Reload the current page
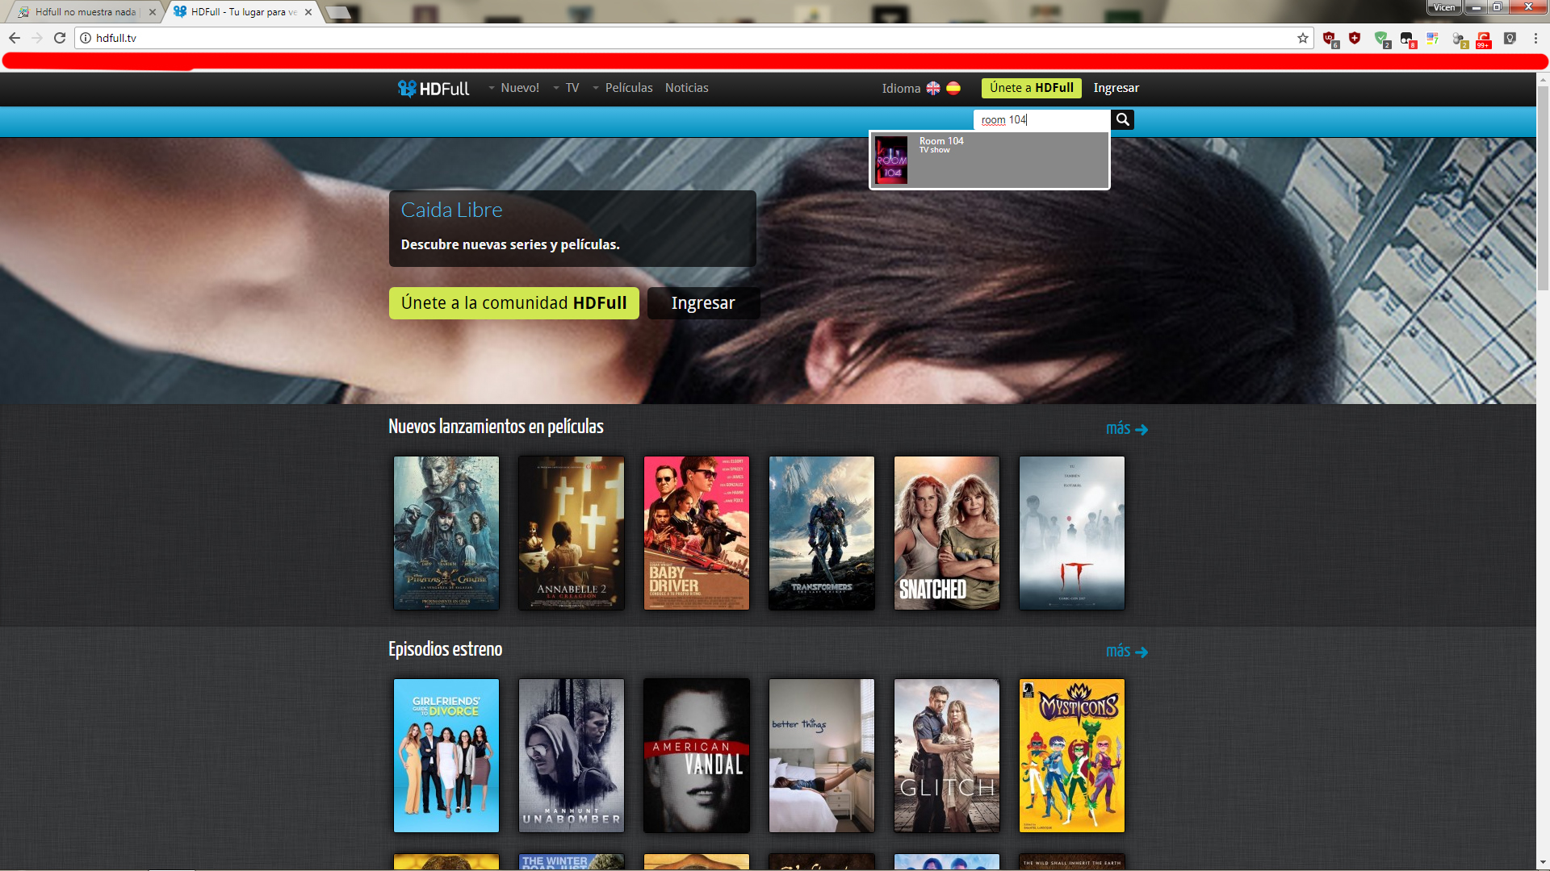Image resolution: width=1550 pixels, height=871 pixels. [60, 38]
